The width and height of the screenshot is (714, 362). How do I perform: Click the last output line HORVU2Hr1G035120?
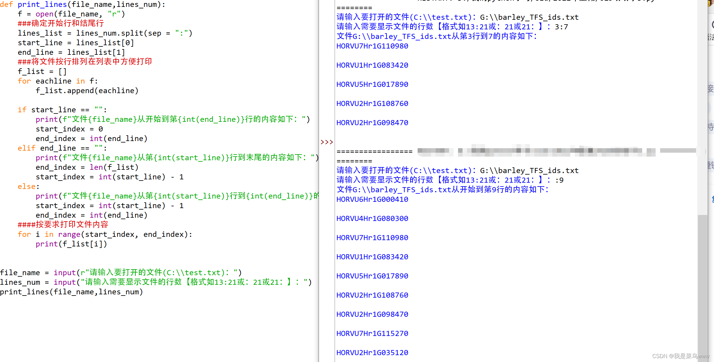pyautogui.click(x=372, y=353)
